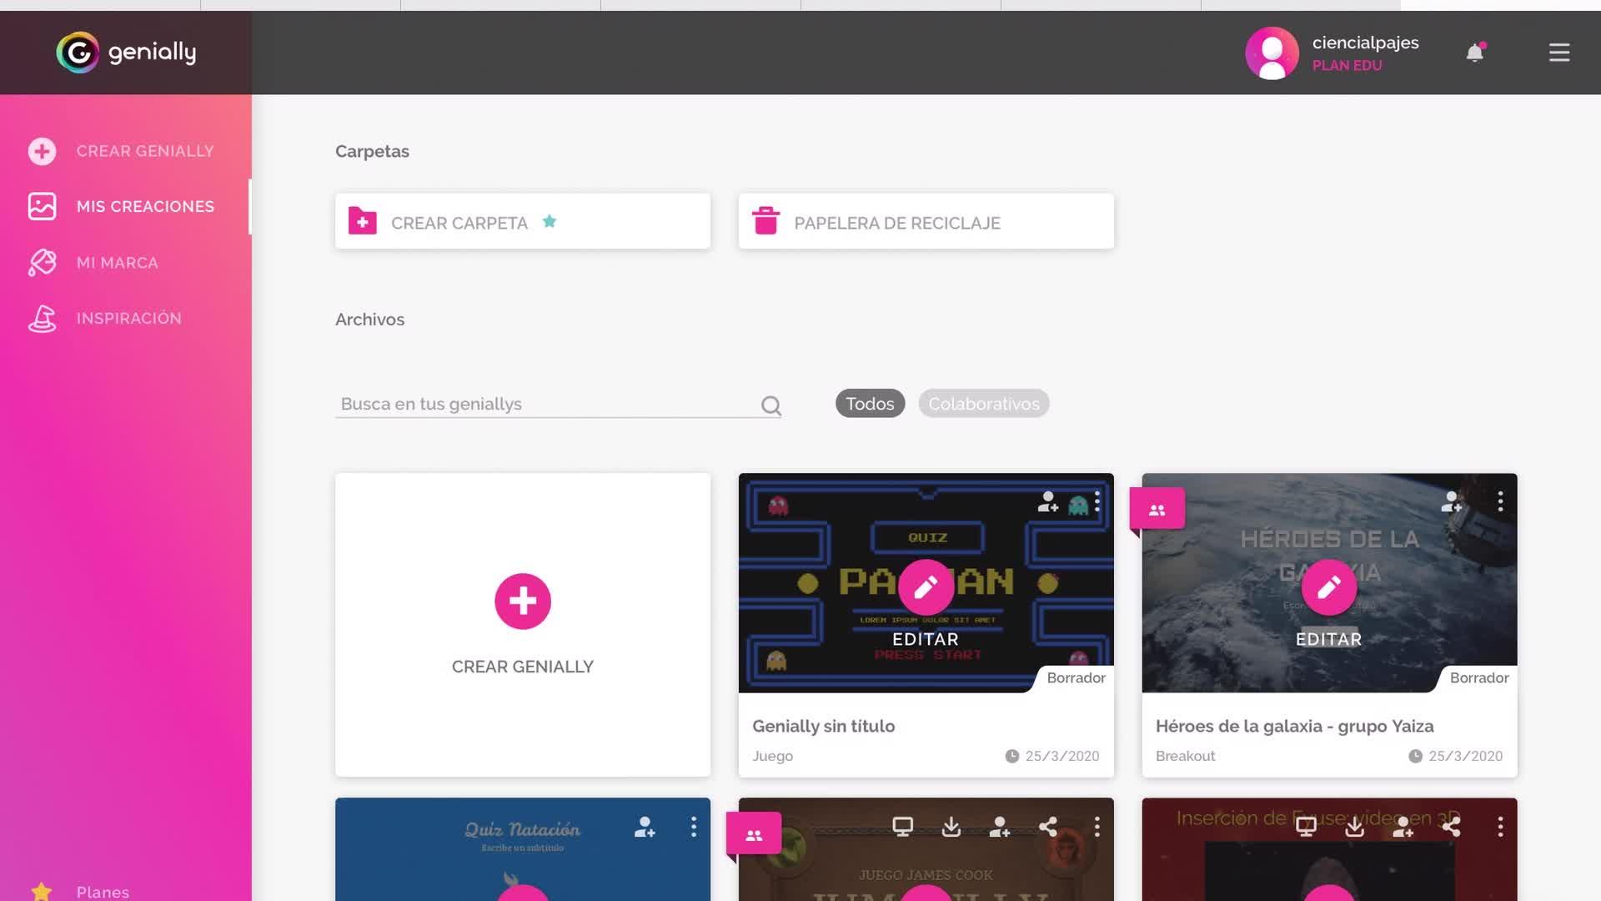Download the James Cook game genially

click(951, 827)
